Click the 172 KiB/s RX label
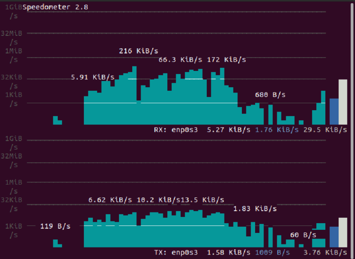This screenshot has width=355, height=259. 226,60
